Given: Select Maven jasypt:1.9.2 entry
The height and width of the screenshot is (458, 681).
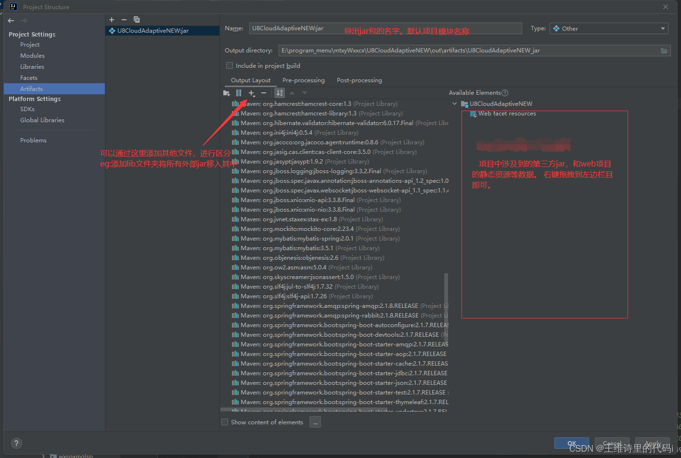Looking at the screenshot, I should tap(300, 162).
